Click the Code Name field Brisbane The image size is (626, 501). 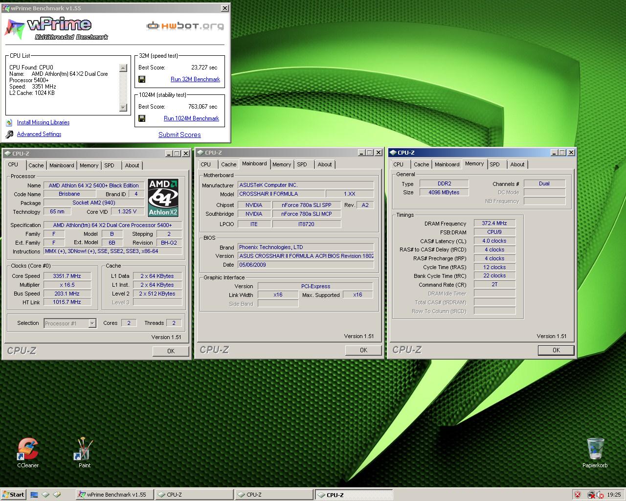point(69,194)
